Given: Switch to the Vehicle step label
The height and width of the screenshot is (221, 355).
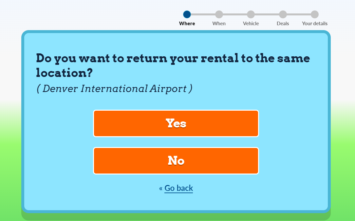Looking at the screenshot, I should click(251, 24).
